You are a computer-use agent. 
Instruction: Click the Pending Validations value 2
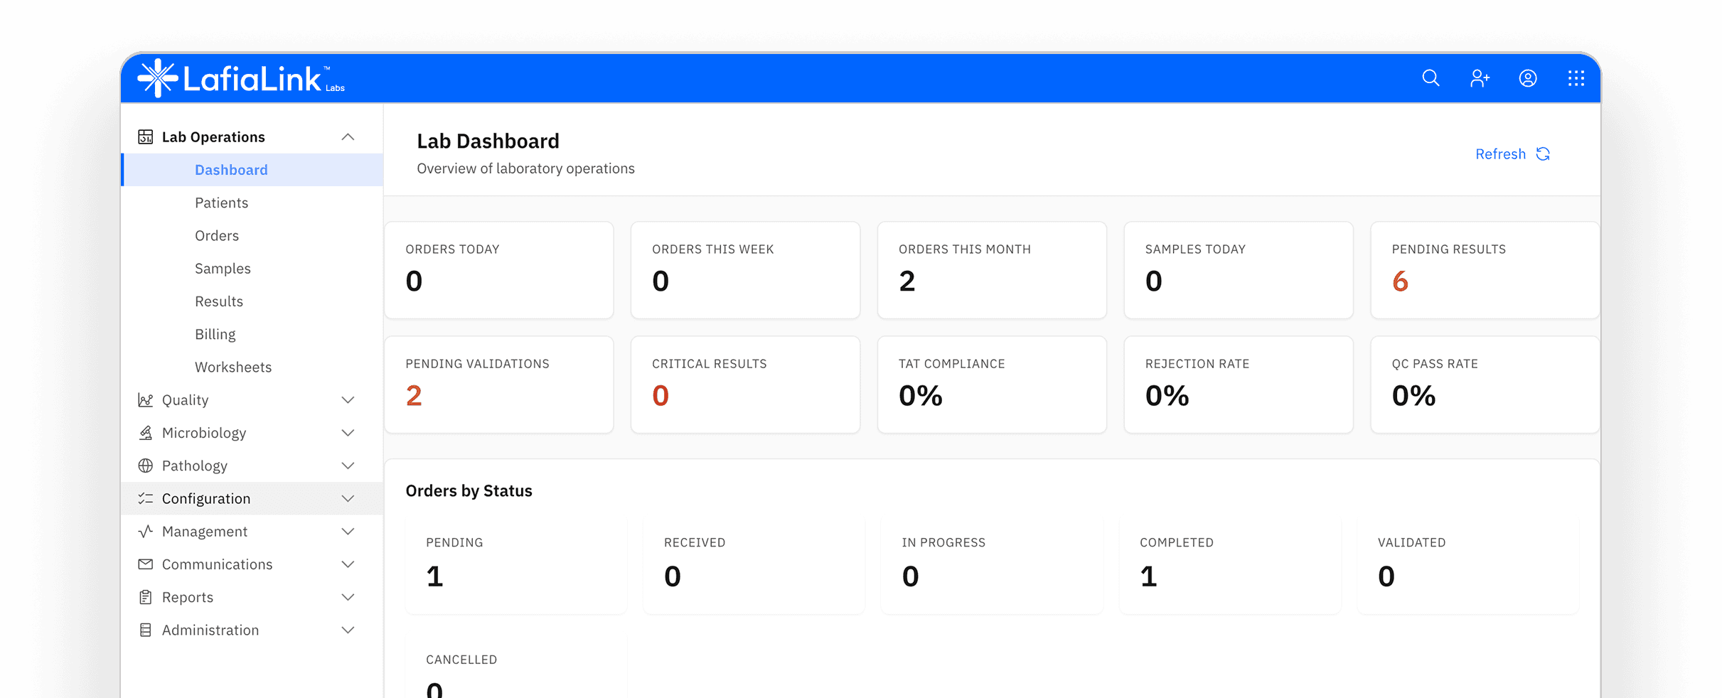(x=414, y=396)
